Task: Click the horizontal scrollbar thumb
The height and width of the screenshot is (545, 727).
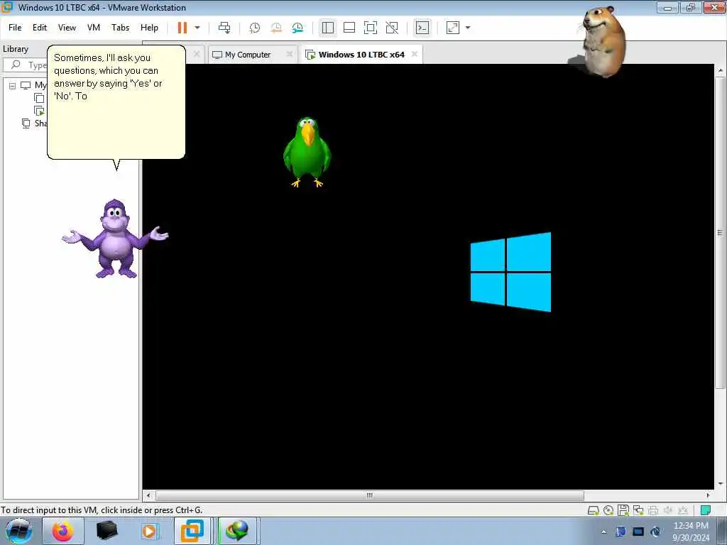Action: [x=369, y=495]
